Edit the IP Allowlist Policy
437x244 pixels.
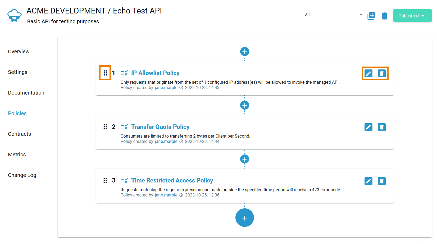pyautogui.click(x=368, y=73)
